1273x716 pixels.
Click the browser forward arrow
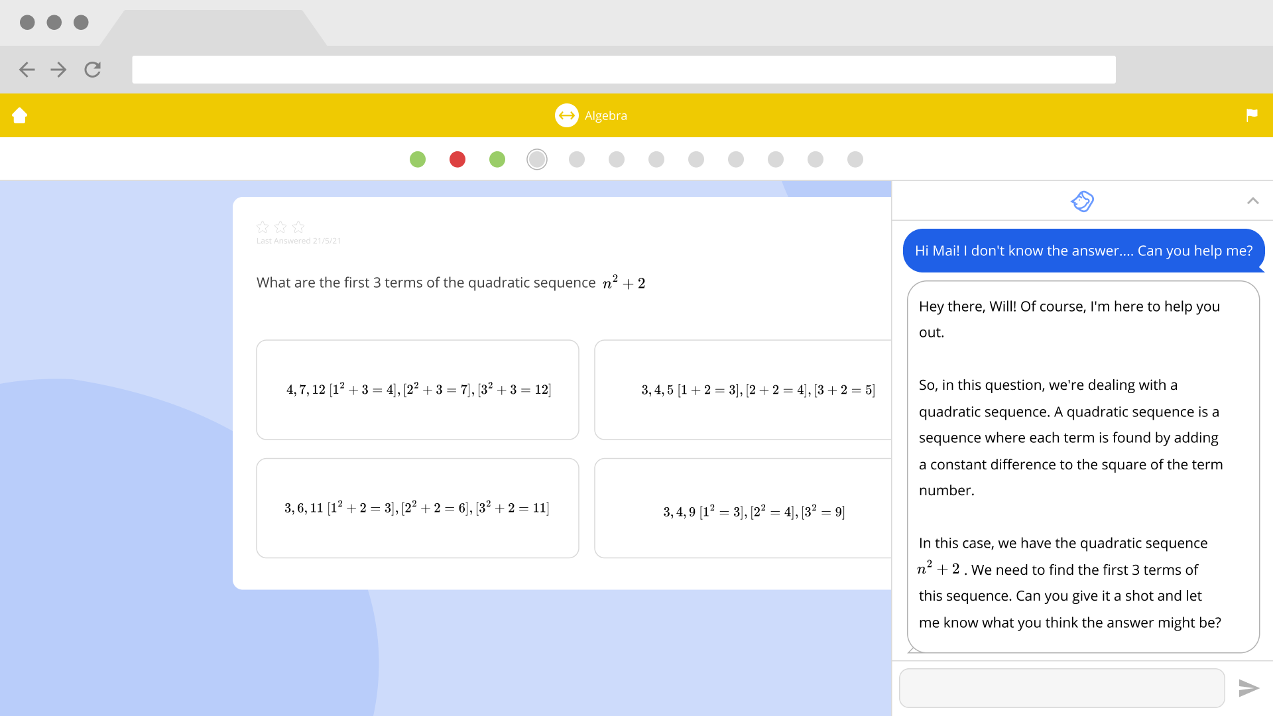point(58,70)
